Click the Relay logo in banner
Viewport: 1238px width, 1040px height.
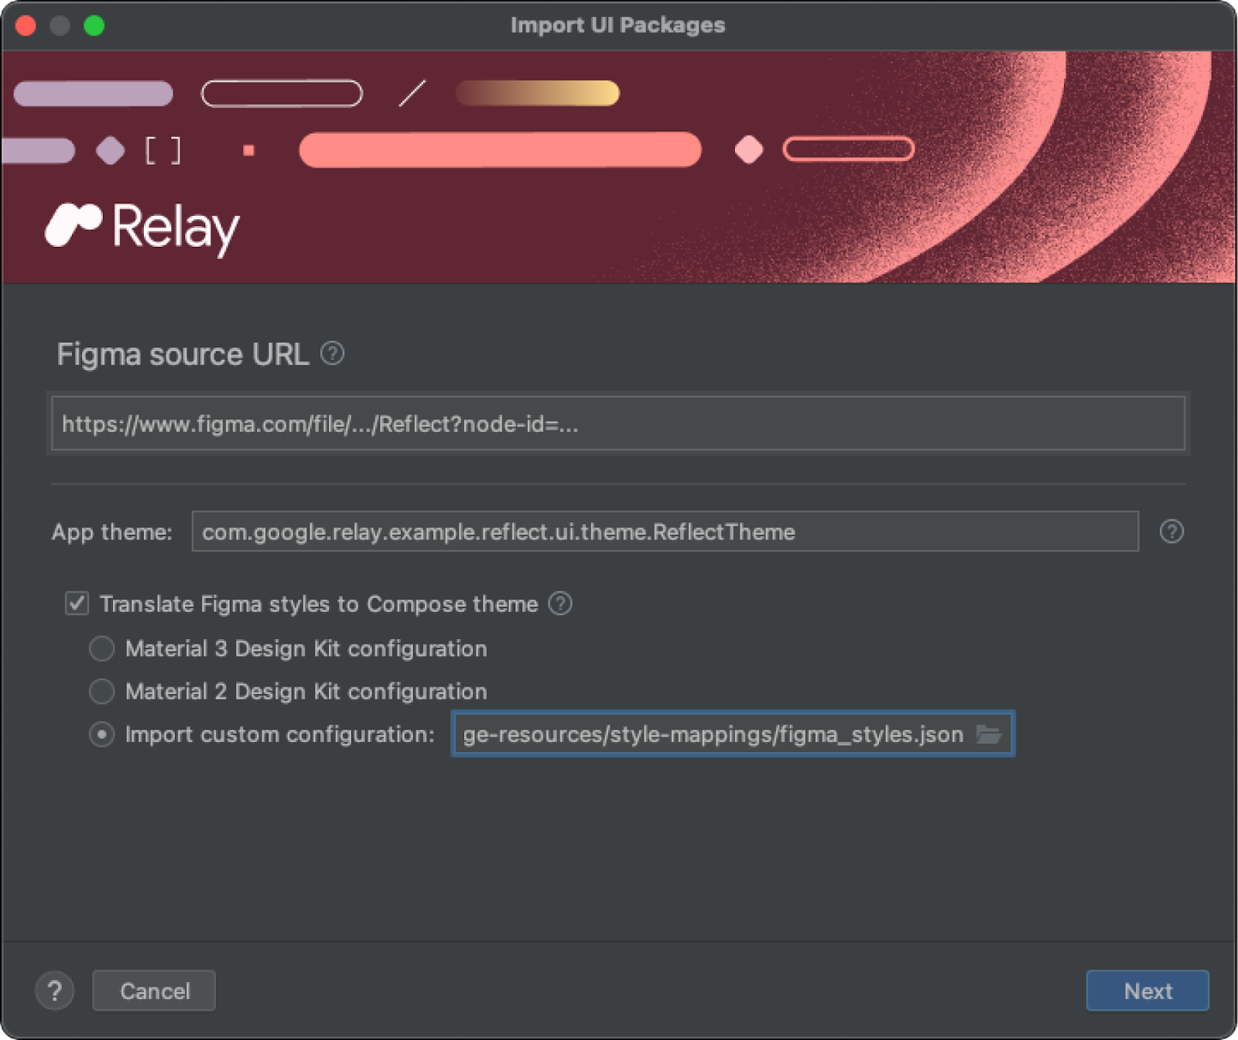click(x=142, y=228)
